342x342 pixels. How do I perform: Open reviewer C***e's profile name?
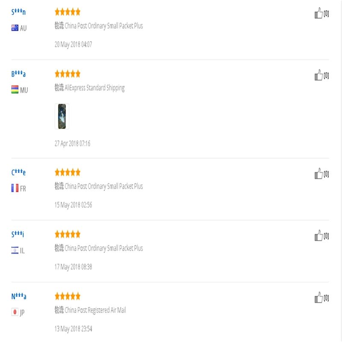point(18,172)
